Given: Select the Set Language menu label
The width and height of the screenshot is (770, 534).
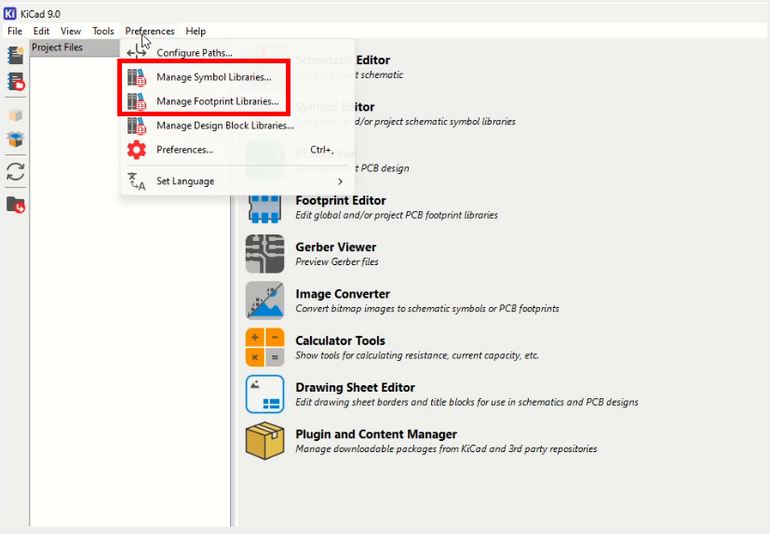Looking at the screenshot, I should (185, 181).
